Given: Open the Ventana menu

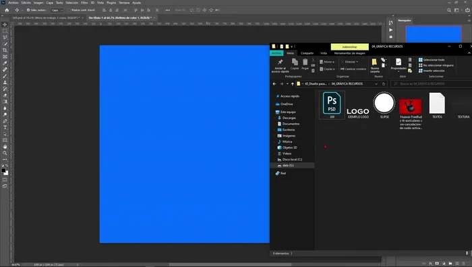Looking at the screenshot, I should 124,3.
